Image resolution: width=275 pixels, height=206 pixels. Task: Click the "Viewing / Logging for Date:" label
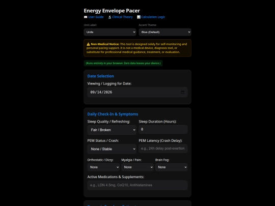coord(109,83)
